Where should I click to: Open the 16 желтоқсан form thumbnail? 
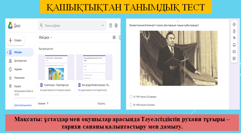56,67
